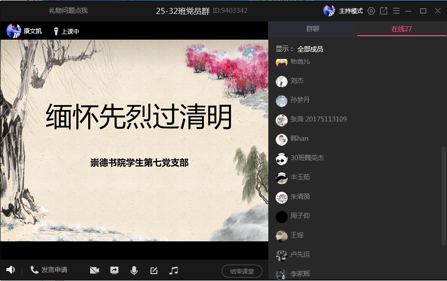Click the 礼物问题点我 link in title bar
The width and height of the screenshot is (447, 281).
tap(68, 10)
